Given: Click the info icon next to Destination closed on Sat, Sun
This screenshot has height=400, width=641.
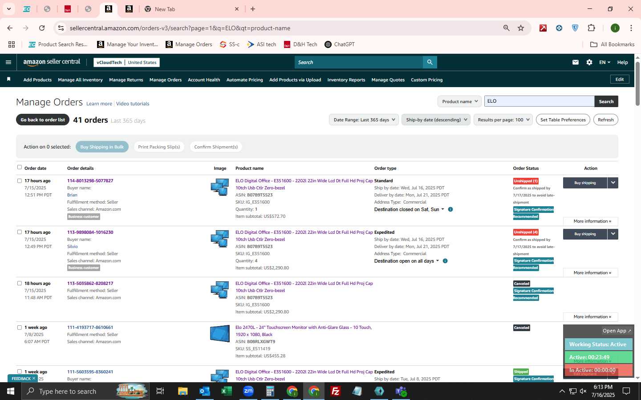Looking at the screenshot, I should point(450,209).
